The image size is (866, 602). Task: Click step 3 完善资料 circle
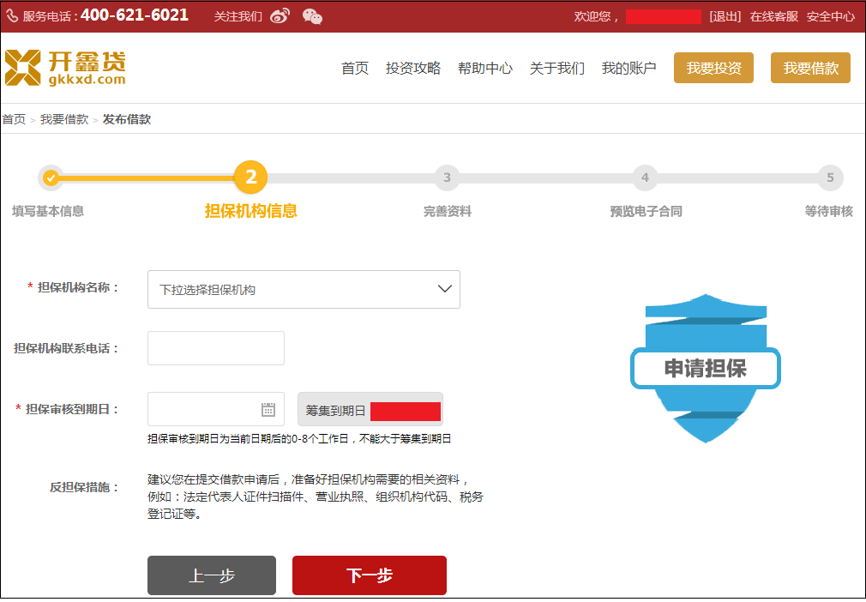447,178
